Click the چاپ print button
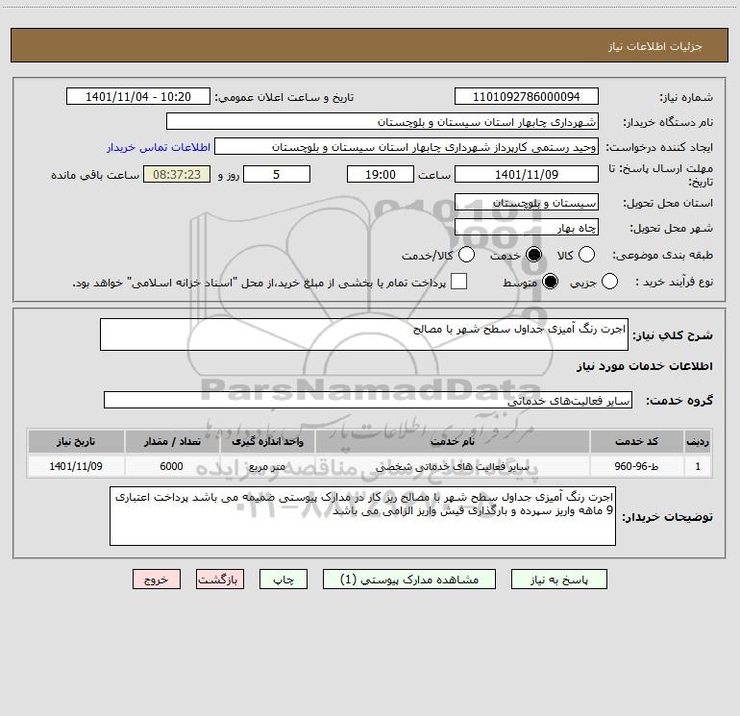The height and width of the screenshot is (716, 740). click(284, 580)
